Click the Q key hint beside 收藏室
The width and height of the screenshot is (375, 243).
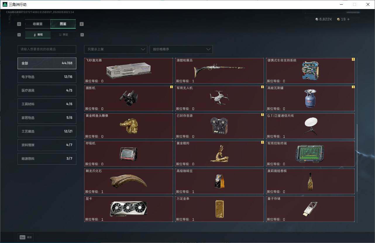click(19, 24)
